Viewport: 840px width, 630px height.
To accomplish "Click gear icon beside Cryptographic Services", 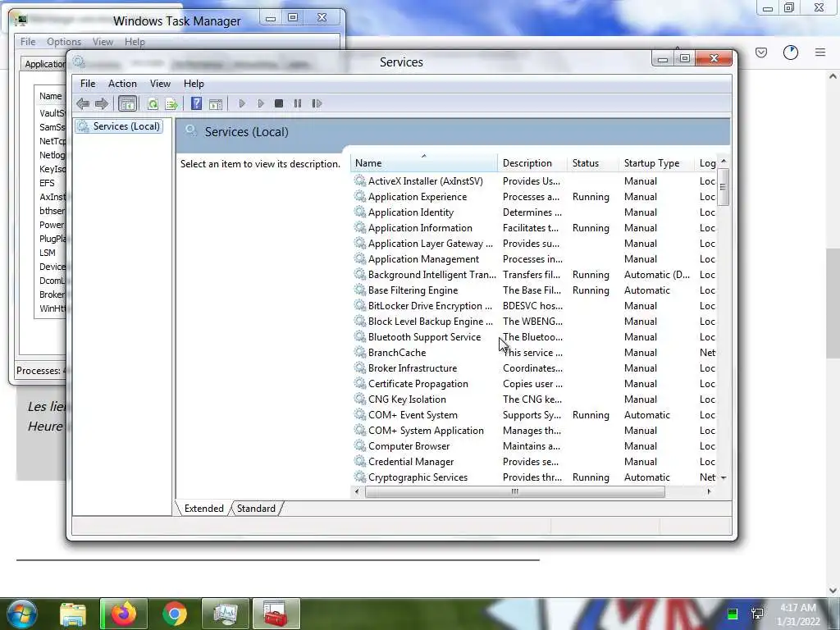I will pos(360,477).
